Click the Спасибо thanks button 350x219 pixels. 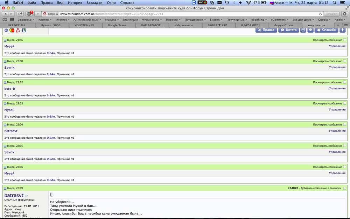pos(326,30)
